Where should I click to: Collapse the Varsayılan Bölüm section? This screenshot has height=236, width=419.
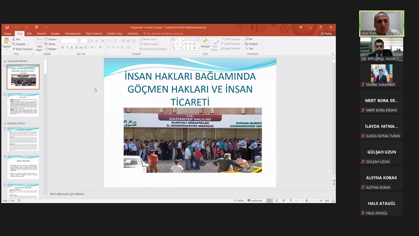point(5,61)
